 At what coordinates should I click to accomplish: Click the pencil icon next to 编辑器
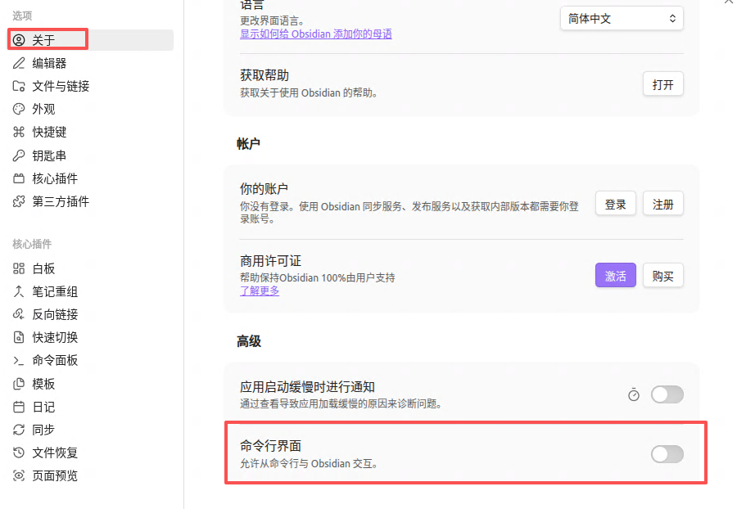click(x=19, y=63)
